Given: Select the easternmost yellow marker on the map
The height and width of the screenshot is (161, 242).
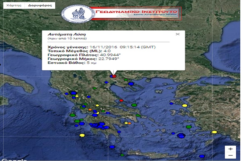Looking at the screenshot, I should [214, 132].
